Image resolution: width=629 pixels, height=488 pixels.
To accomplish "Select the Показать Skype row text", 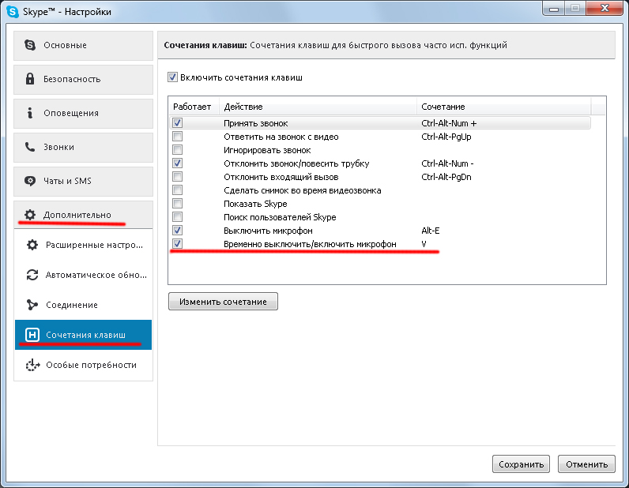I will click(255, 204).
